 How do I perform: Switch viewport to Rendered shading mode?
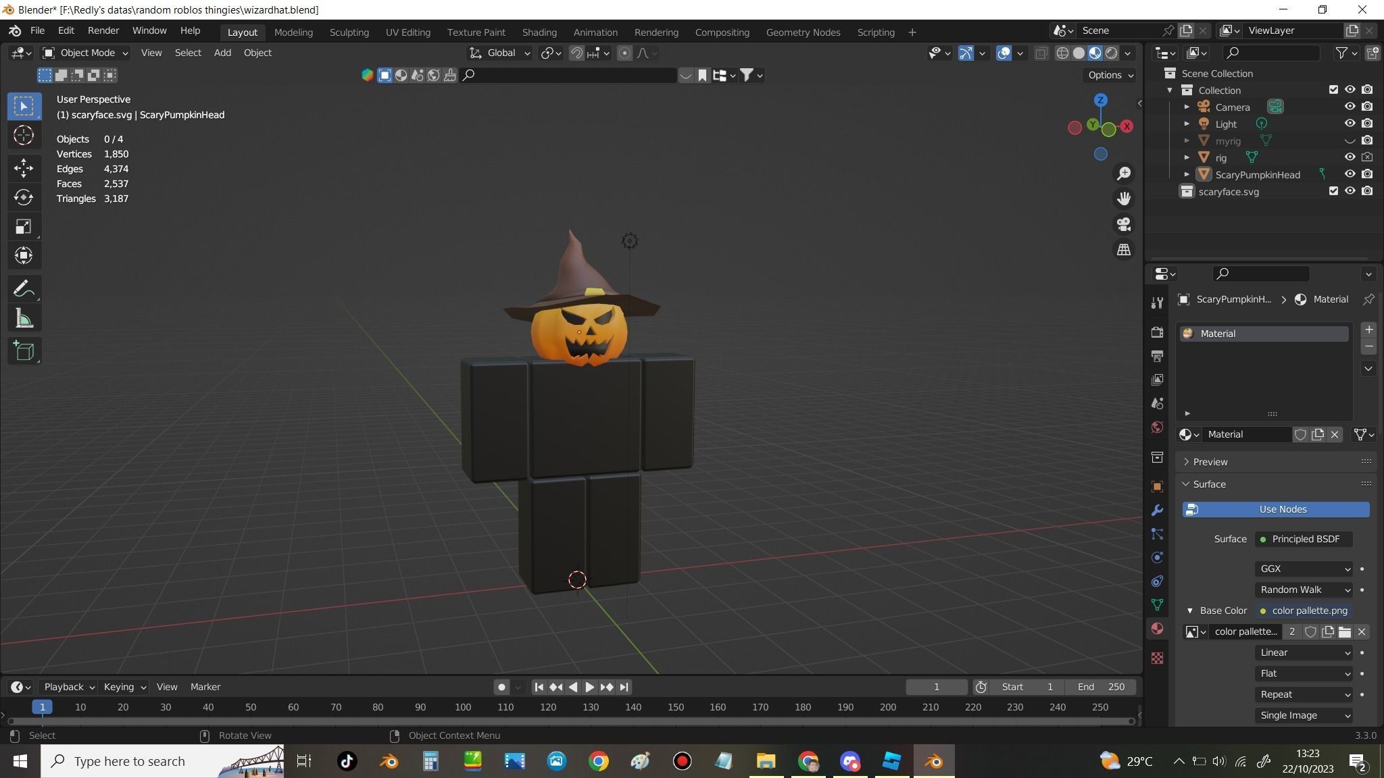[x=1110, y=53]
